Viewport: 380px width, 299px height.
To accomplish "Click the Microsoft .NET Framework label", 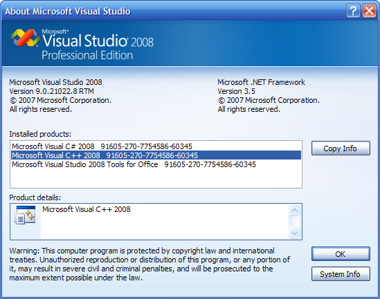I will pyautogui.click(x=261, y=82).
